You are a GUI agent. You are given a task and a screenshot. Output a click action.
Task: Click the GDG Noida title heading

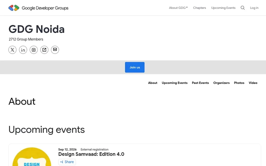point(37,29)
